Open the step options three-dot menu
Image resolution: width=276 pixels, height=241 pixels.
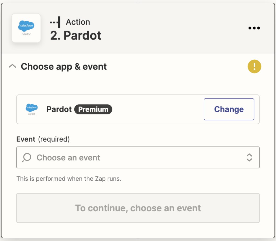click(254, 28)
